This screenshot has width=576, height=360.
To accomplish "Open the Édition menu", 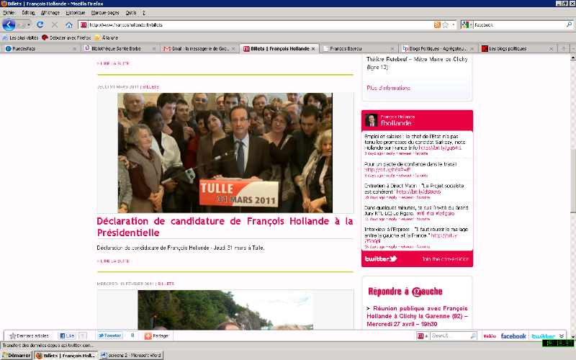I will [x=28, y=12].
